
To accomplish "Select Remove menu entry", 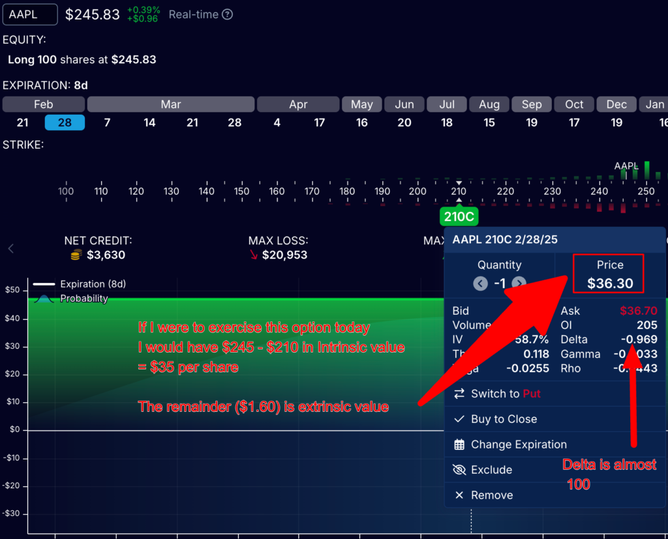I will point(554,495).
